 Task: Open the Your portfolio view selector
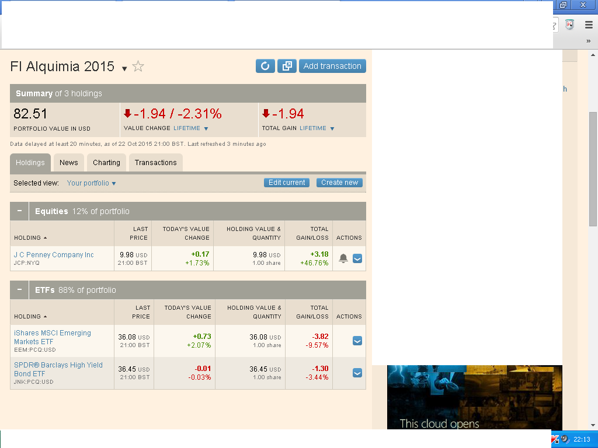point(91,183)
